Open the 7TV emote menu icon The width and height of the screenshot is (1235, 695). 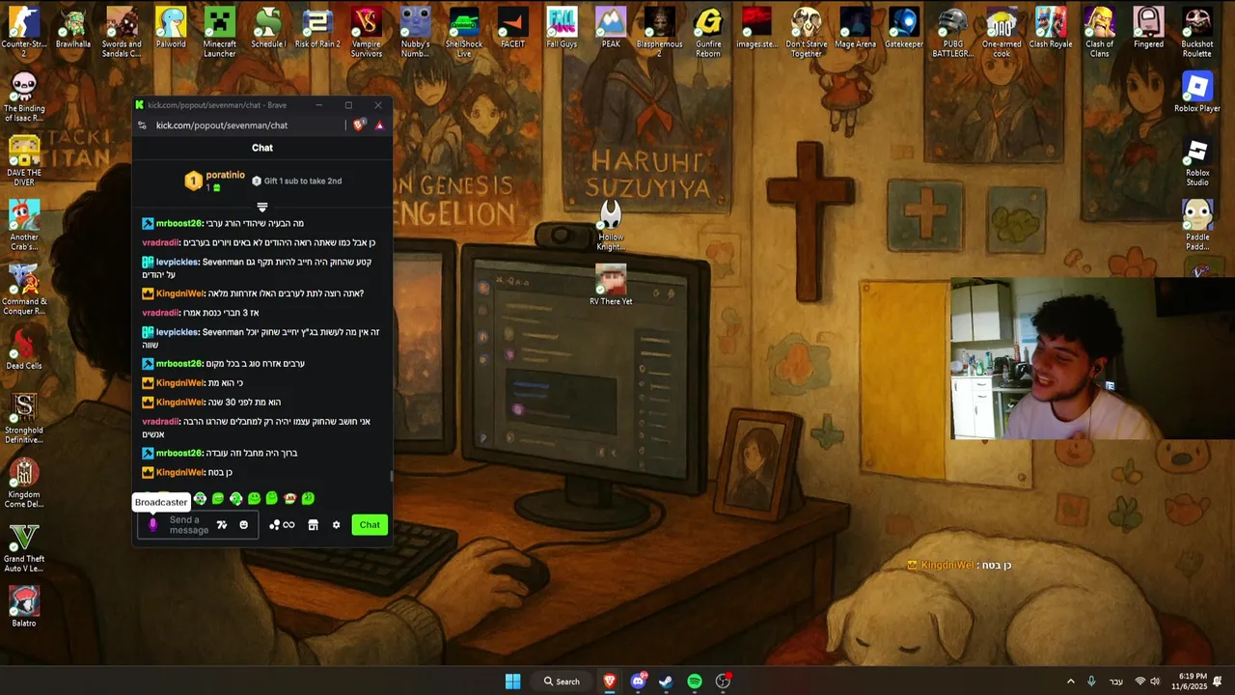point(222,525)
